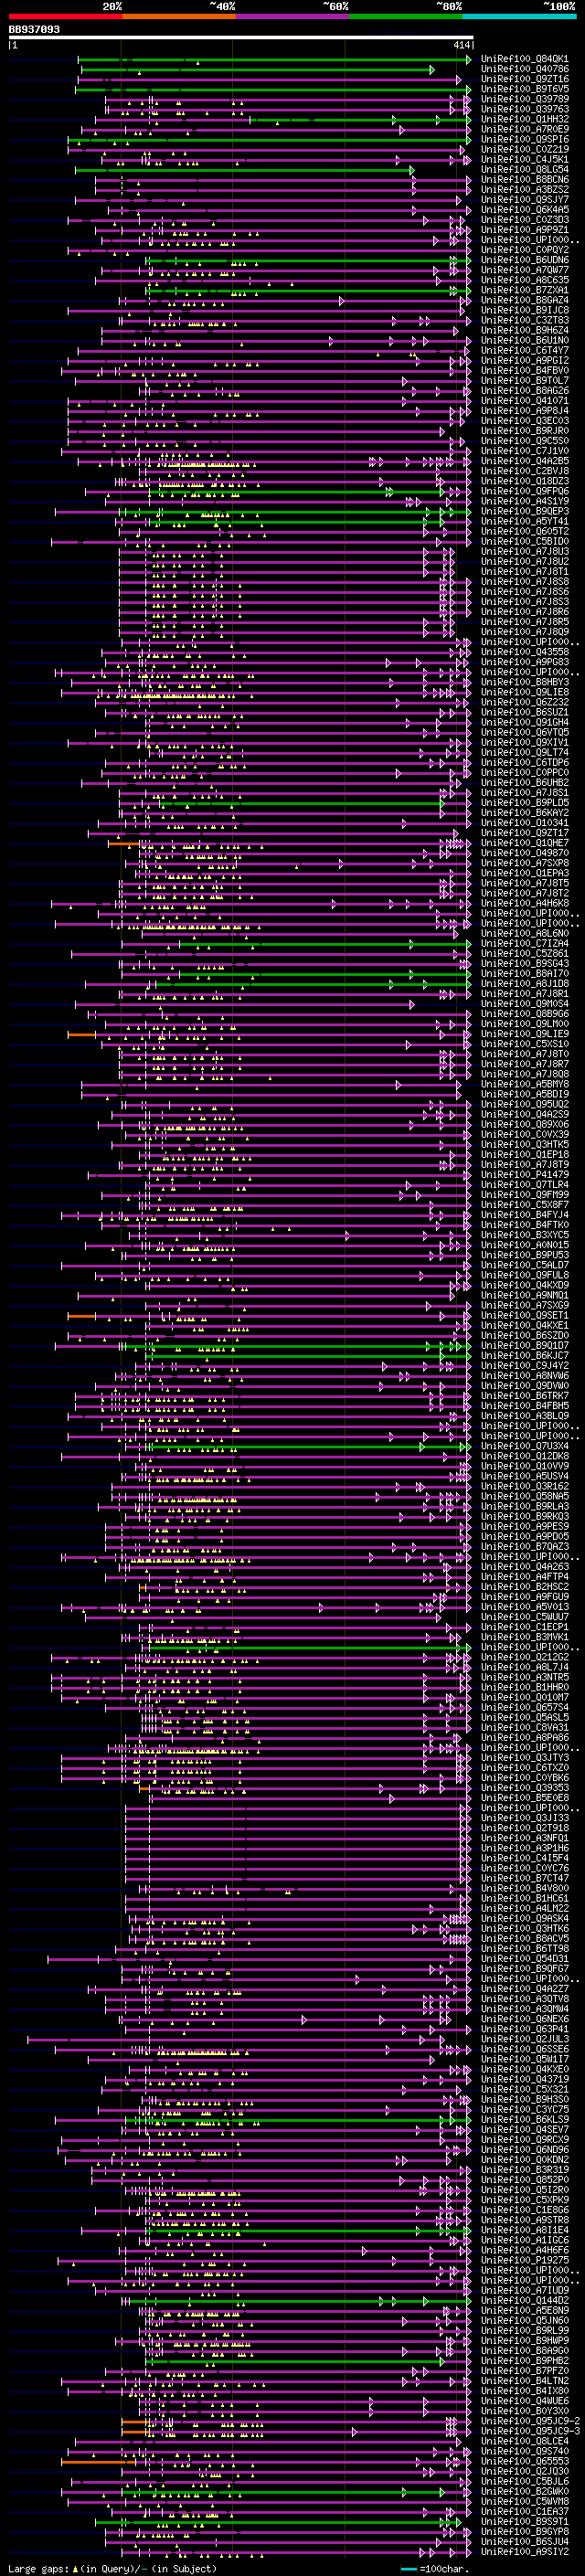The image size is (585, 2576).
Task: Select the UniRef100_Q3HTK5 label
Action: click(525, 1145)
